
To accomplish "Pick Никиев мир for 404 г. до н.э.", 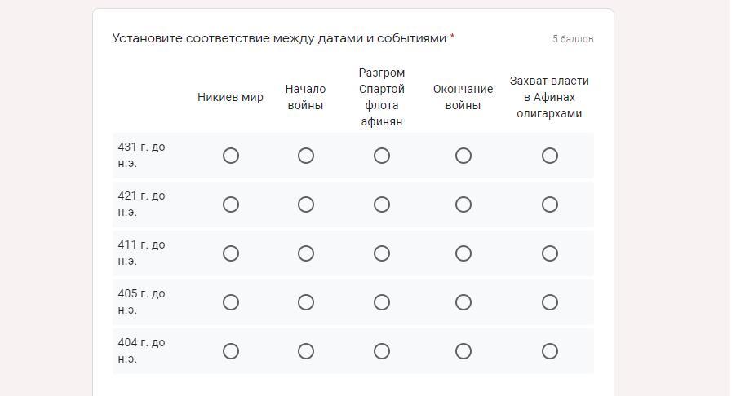I will 231,351.
